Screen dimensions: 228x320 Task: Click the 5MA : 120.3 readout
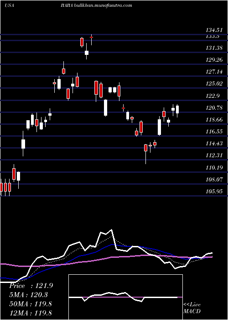click(30, 295)
